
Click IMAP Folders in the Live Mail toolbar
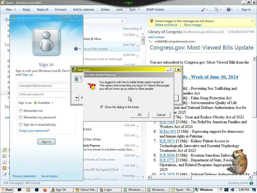coord(155,10)
